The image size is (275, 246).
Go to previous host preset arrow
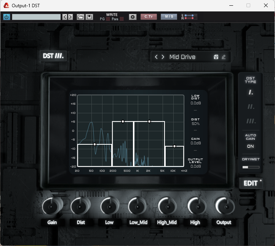(x=65, y=17)
